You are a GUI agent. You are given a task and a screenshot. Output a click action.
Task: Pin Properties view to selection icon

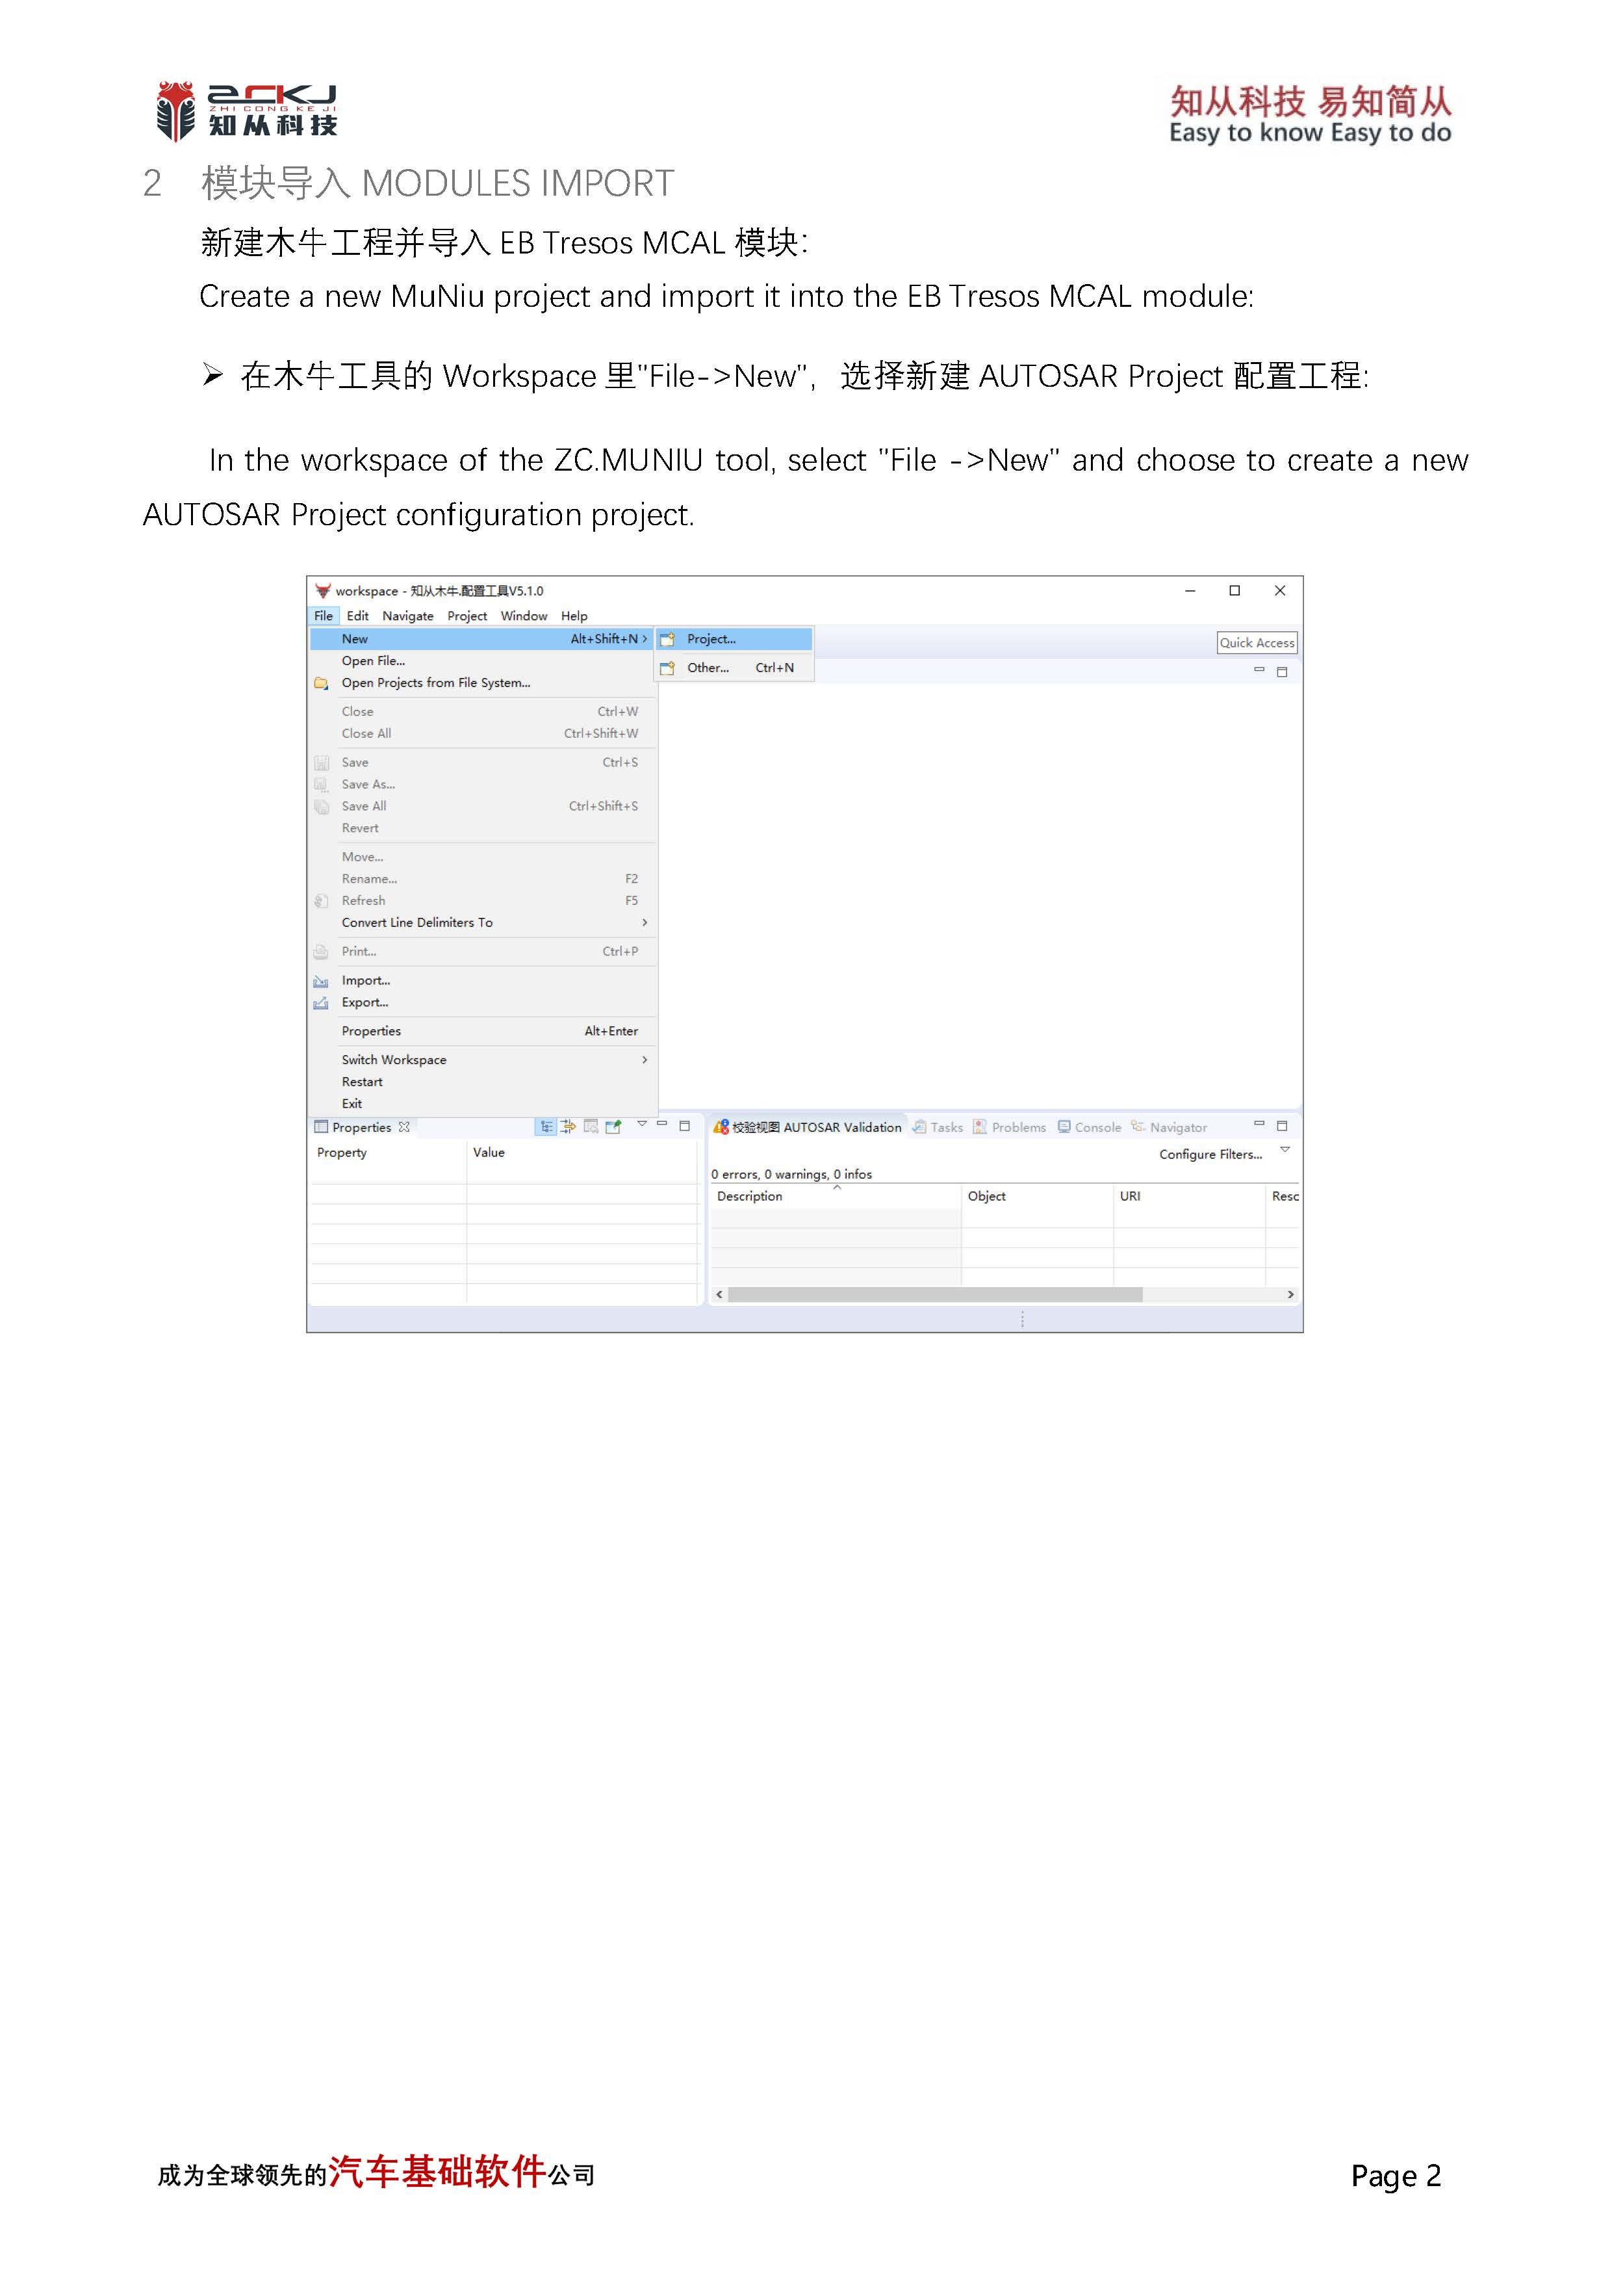[613, 1127]
